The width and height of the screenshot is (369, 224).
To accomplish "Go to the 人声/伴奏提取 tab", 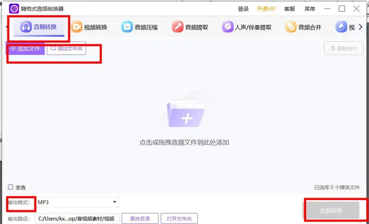I will coord(247,27).
